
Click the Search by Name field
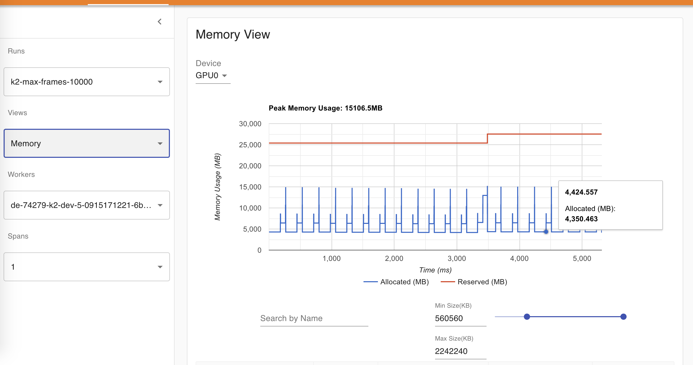click(314, 318)
